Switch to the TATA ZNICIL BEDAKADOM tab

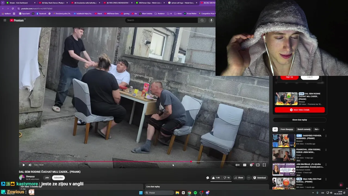click(x=117, y=3)
